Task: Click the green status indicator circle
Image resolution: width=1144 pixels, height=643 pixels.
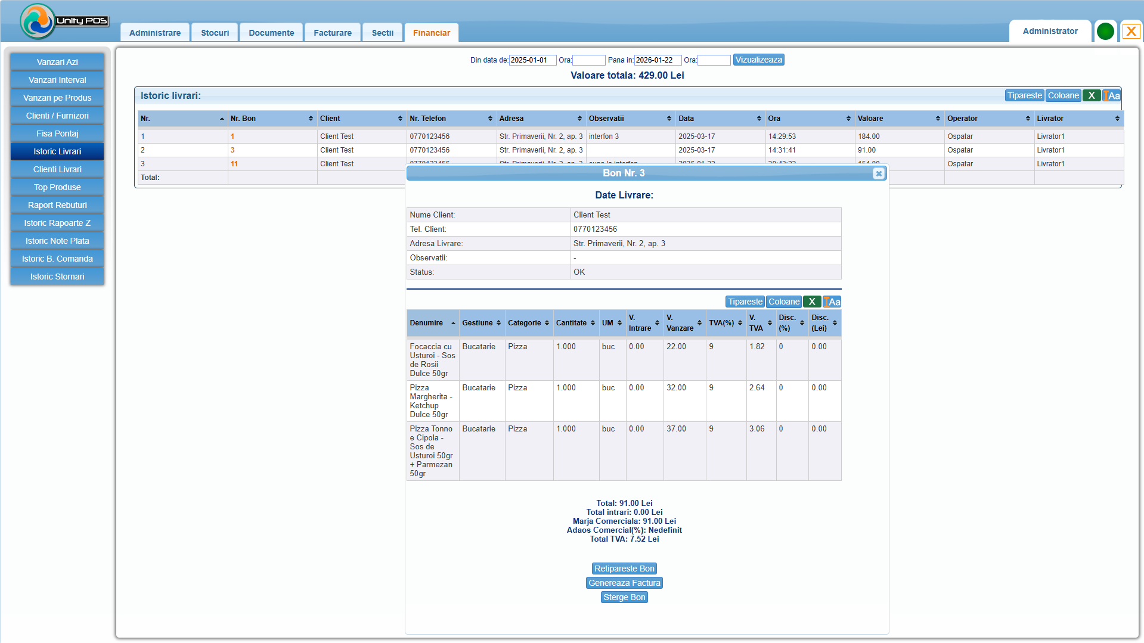Action: 1105,31
